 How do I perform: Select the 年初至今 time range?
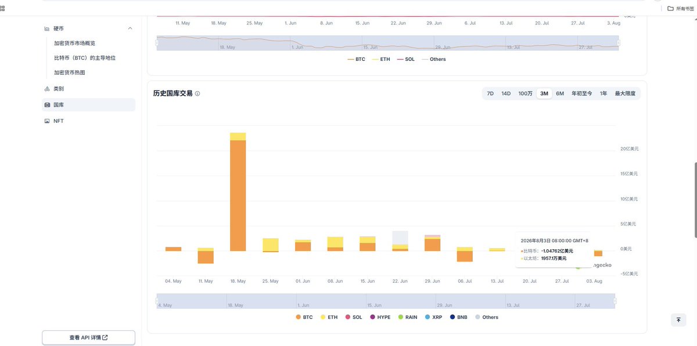pyautogui.click(x=582, y=93)
